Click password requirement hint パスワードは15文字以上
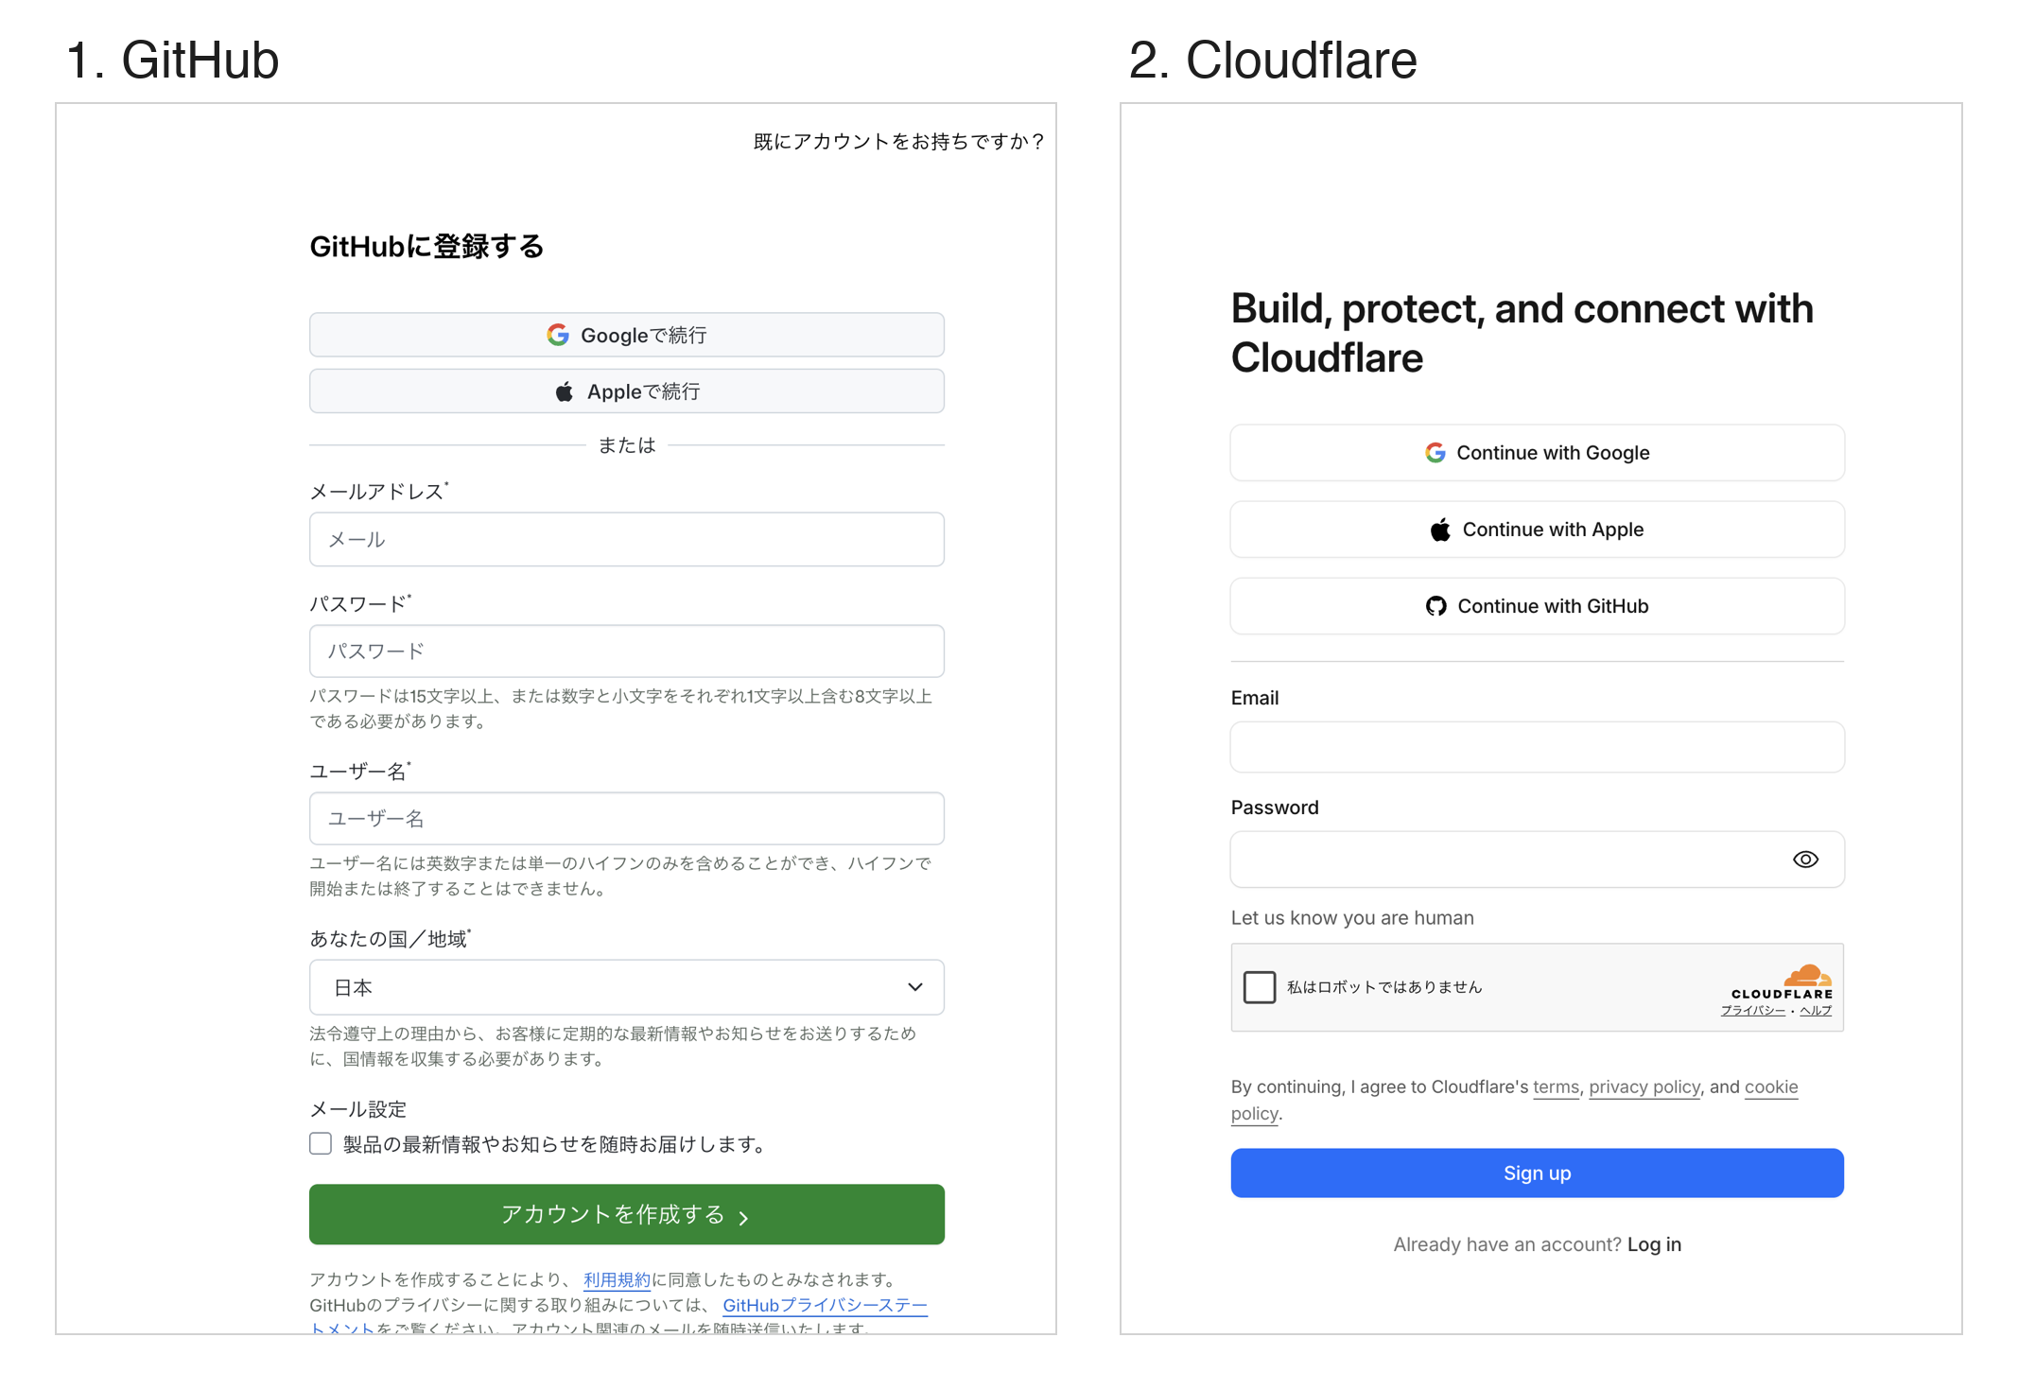 point(621,709)
